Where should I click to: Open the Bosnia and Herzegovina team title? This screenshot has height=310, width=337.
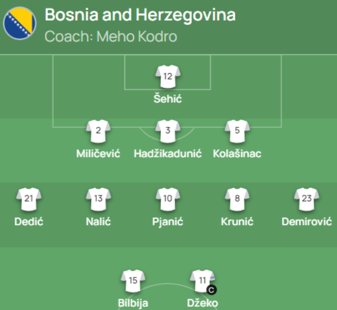(x=140, y=15)
